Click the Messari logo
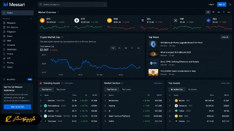Screen dimensions: 234x131 (x=14, y=5)
